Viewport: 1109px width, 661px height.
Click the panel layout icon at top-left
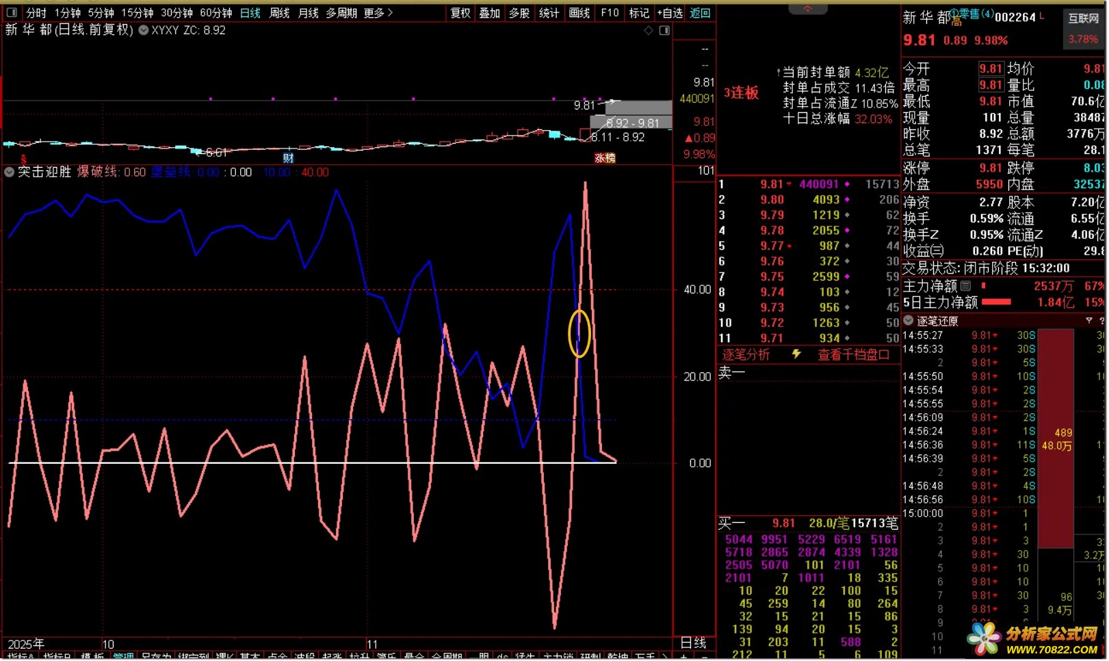pos(12,12)
